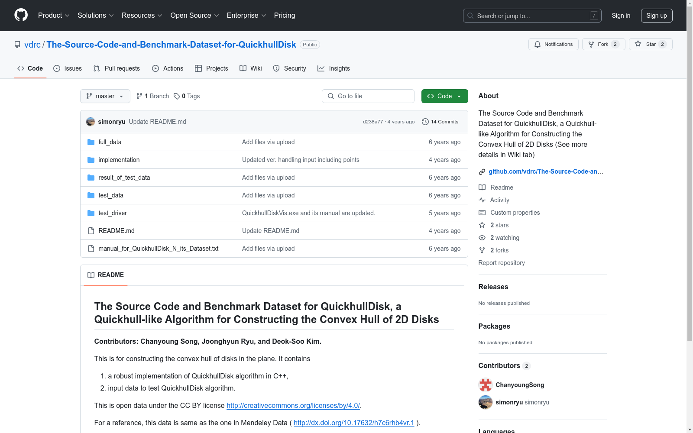
Task: Click the Pricing link in header
Action: point(285,16)
